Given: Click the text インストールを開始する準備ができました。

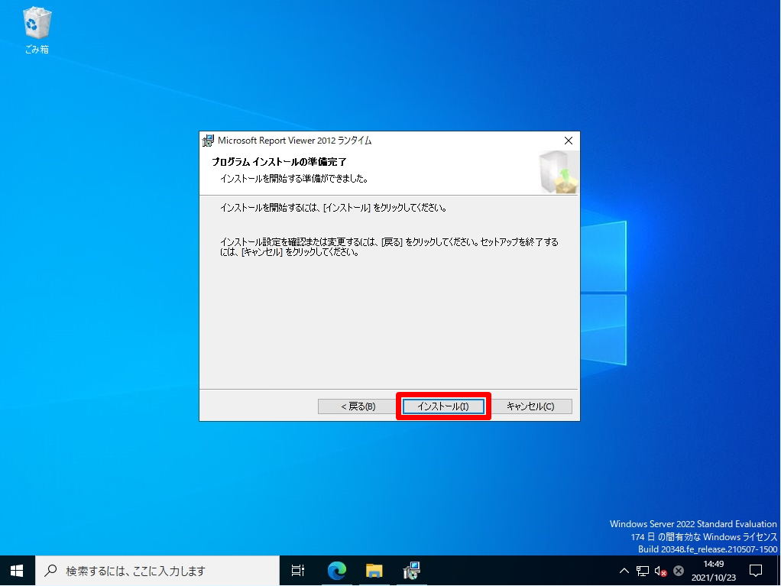Looking at the screenshot, I should click(x=294, y=178).
